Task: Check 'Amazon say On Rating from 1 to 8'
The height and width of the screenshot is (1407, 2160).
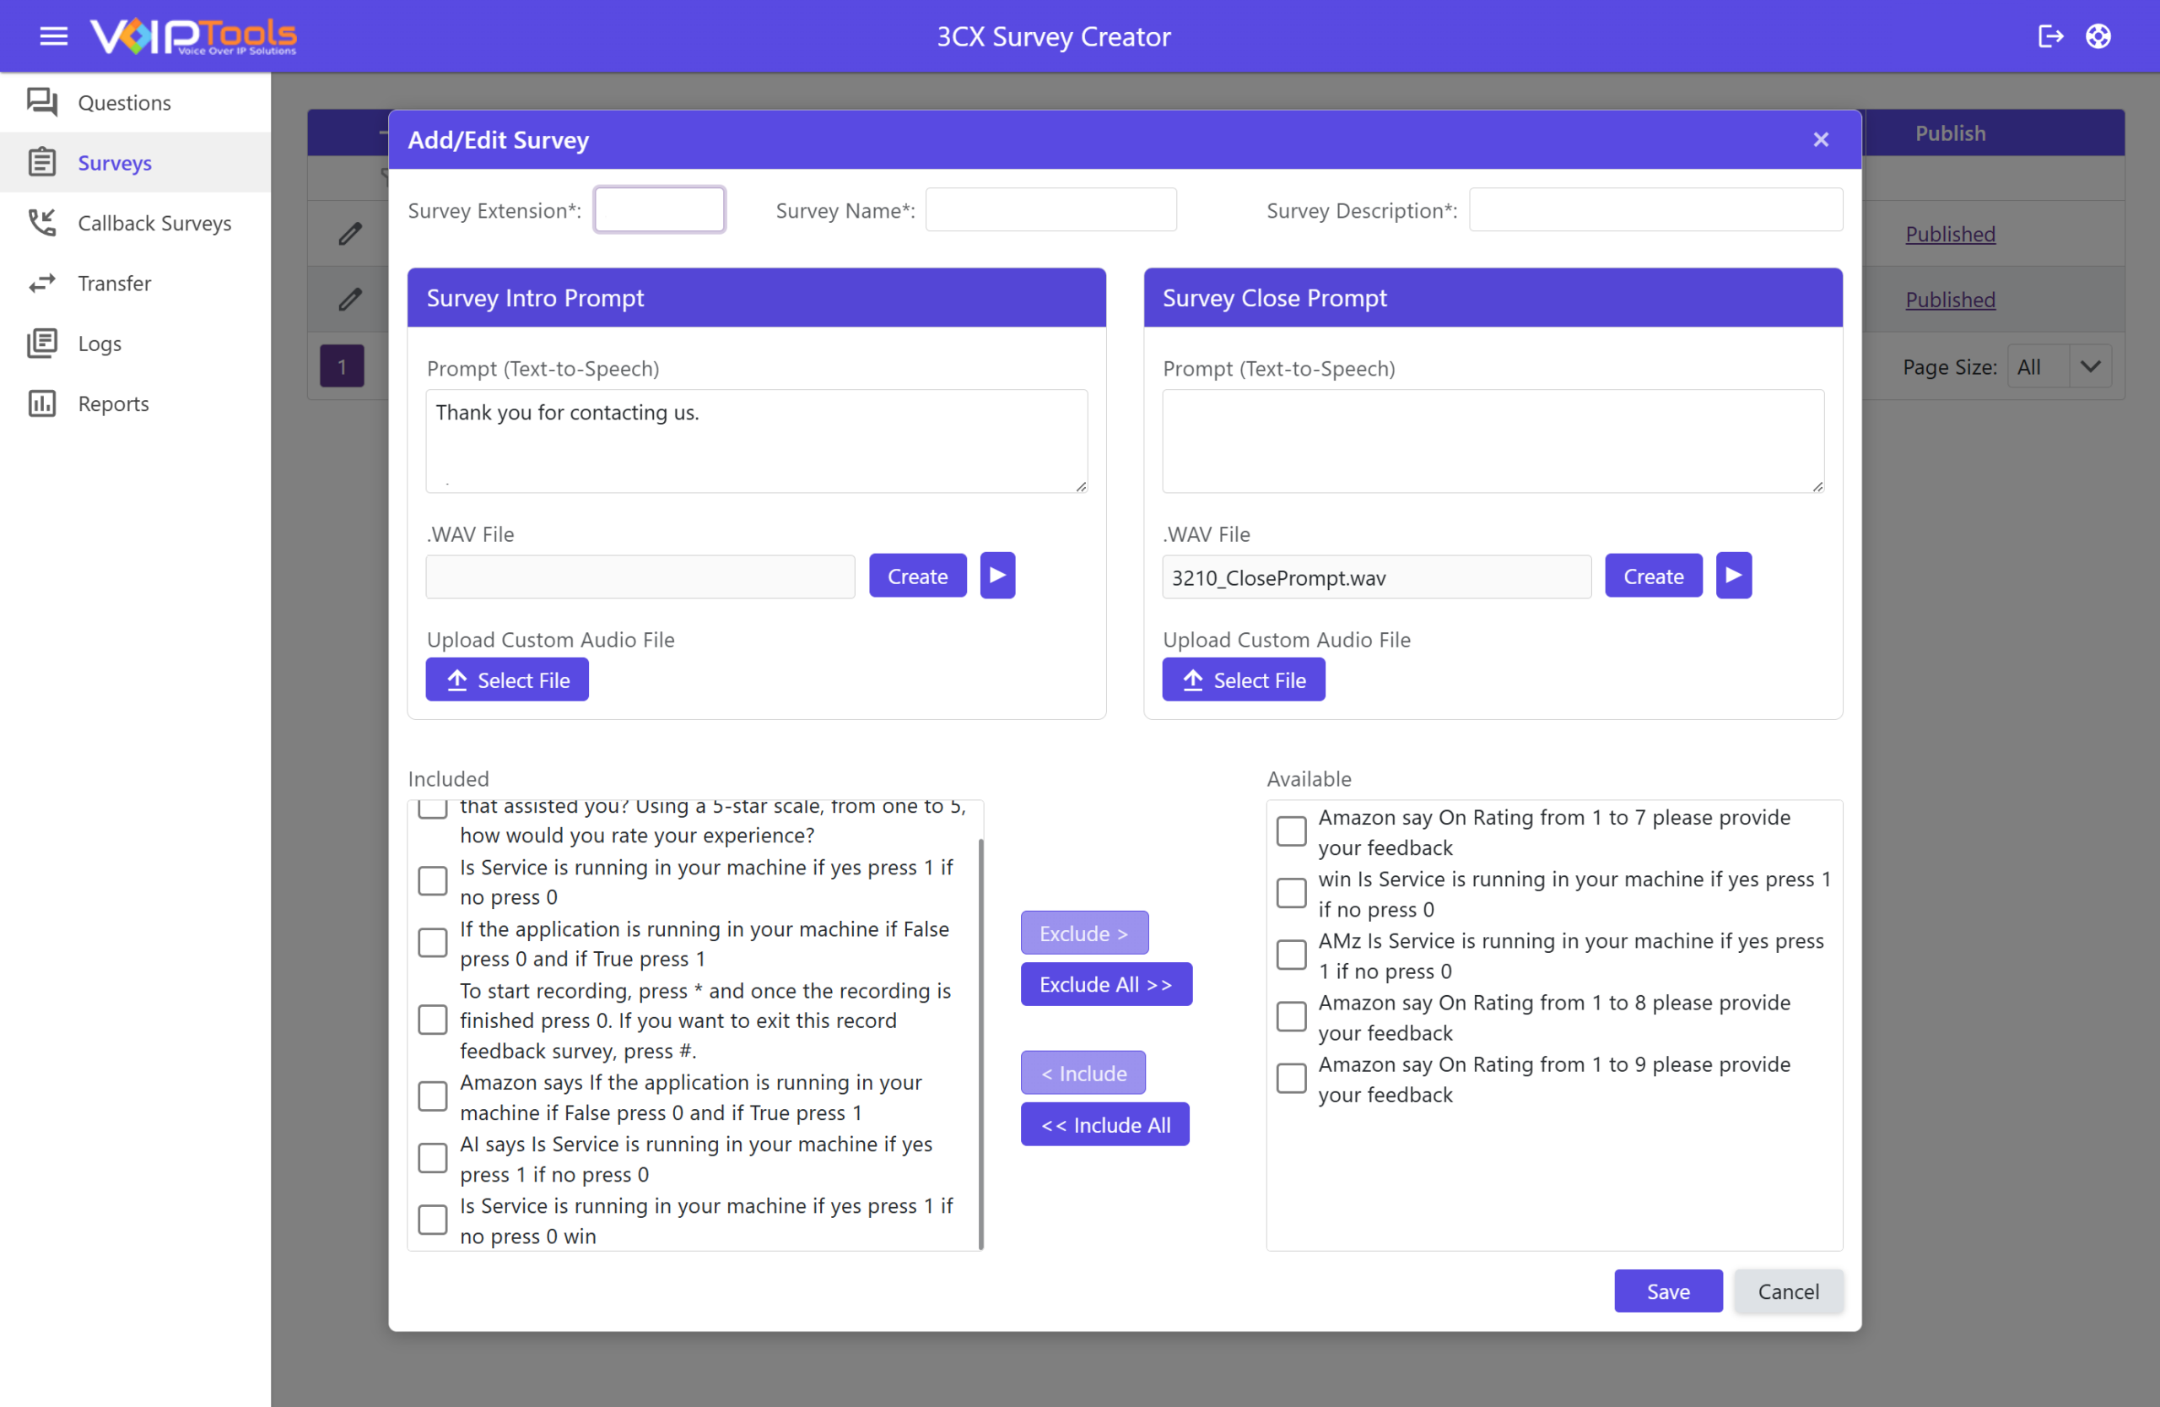Action: pyautogui.click(x=1292, y=1017)
